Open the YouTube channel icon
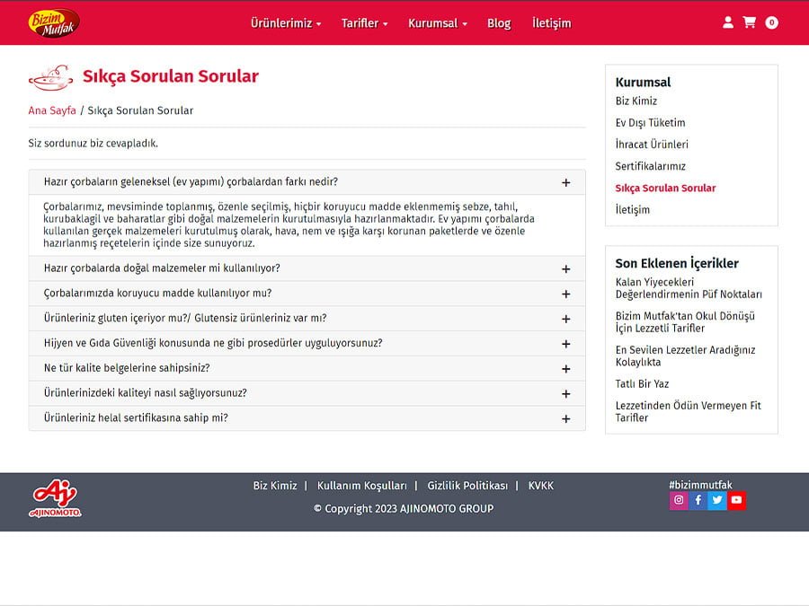 (736, 501)
